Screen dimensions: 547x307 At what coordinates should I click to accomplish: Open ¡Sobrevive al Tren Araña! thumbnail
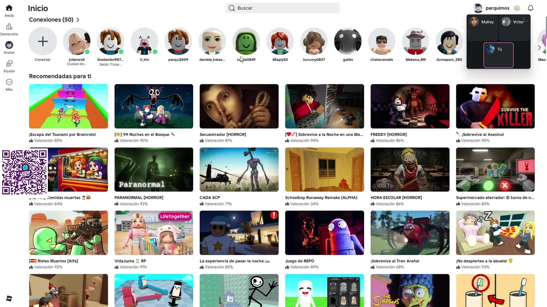410,233
